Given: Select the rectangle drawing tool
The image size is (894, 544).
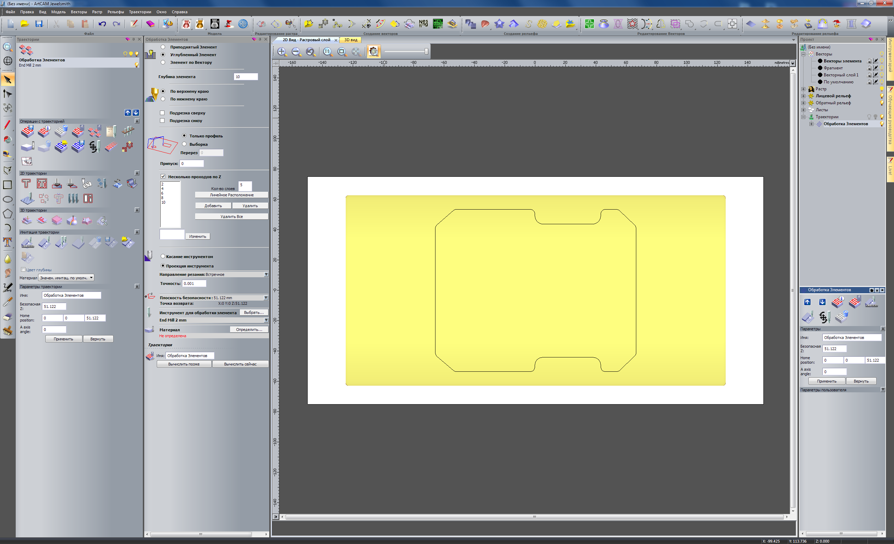Looking at the screenshot, I should (8, 185).
